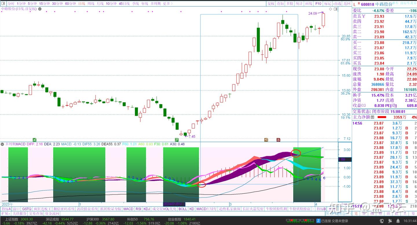Open the 统计 statistics tool
Viewport: 417px width, 225px height.
298,4
